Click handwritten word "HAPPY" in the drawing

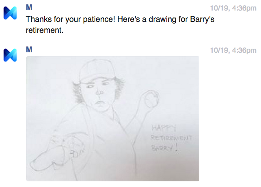tap(160, 127)
